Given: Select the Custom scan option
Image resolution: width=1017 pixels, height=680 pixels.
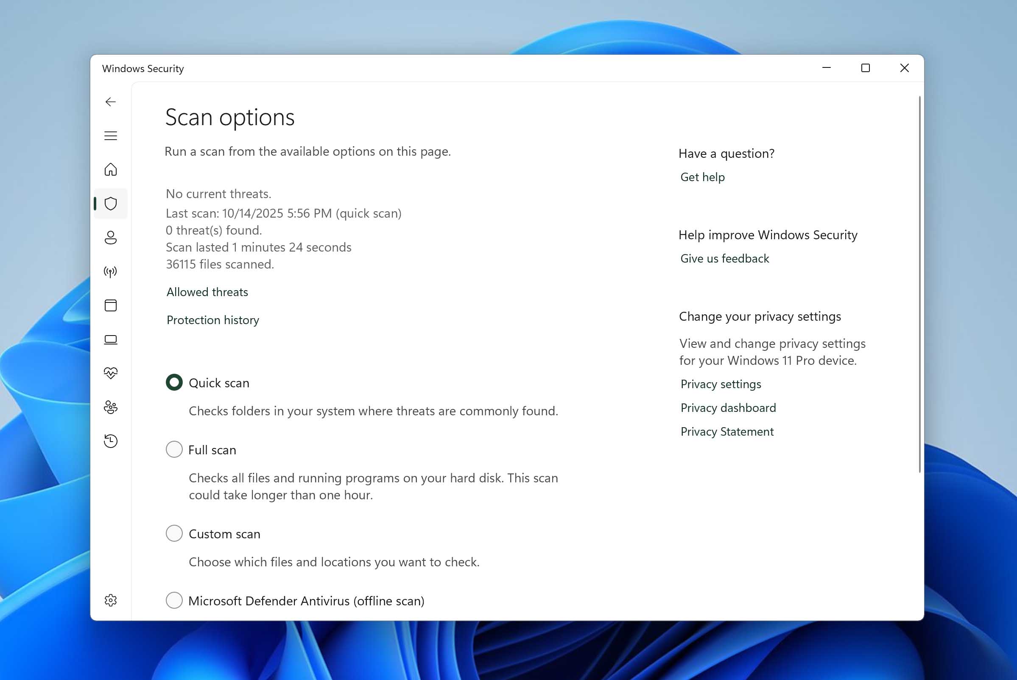Looking at the screenshot, I should 174,533.
